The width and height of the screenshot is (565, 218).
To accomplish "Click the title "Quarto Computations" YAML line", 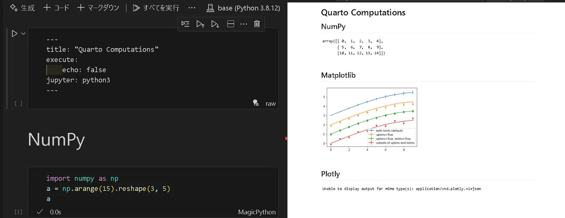I will point(103,49).
